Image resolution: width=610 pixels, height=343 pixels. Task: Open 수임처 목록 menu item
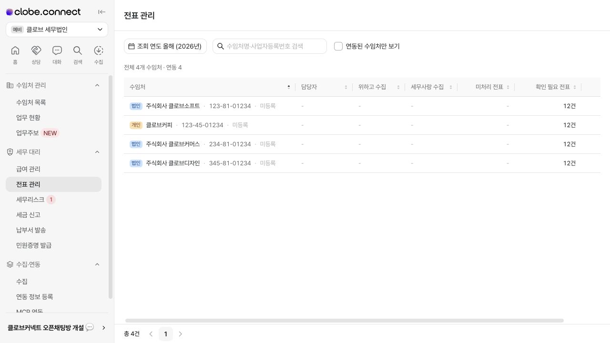coord(53,102)
